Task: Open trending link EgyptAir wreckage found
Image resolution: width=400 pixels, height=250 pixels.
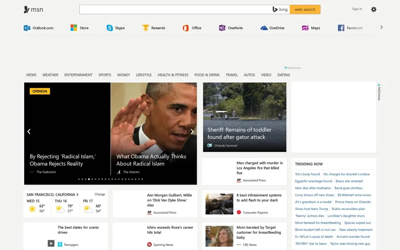Action: click(x=313, y=181)
